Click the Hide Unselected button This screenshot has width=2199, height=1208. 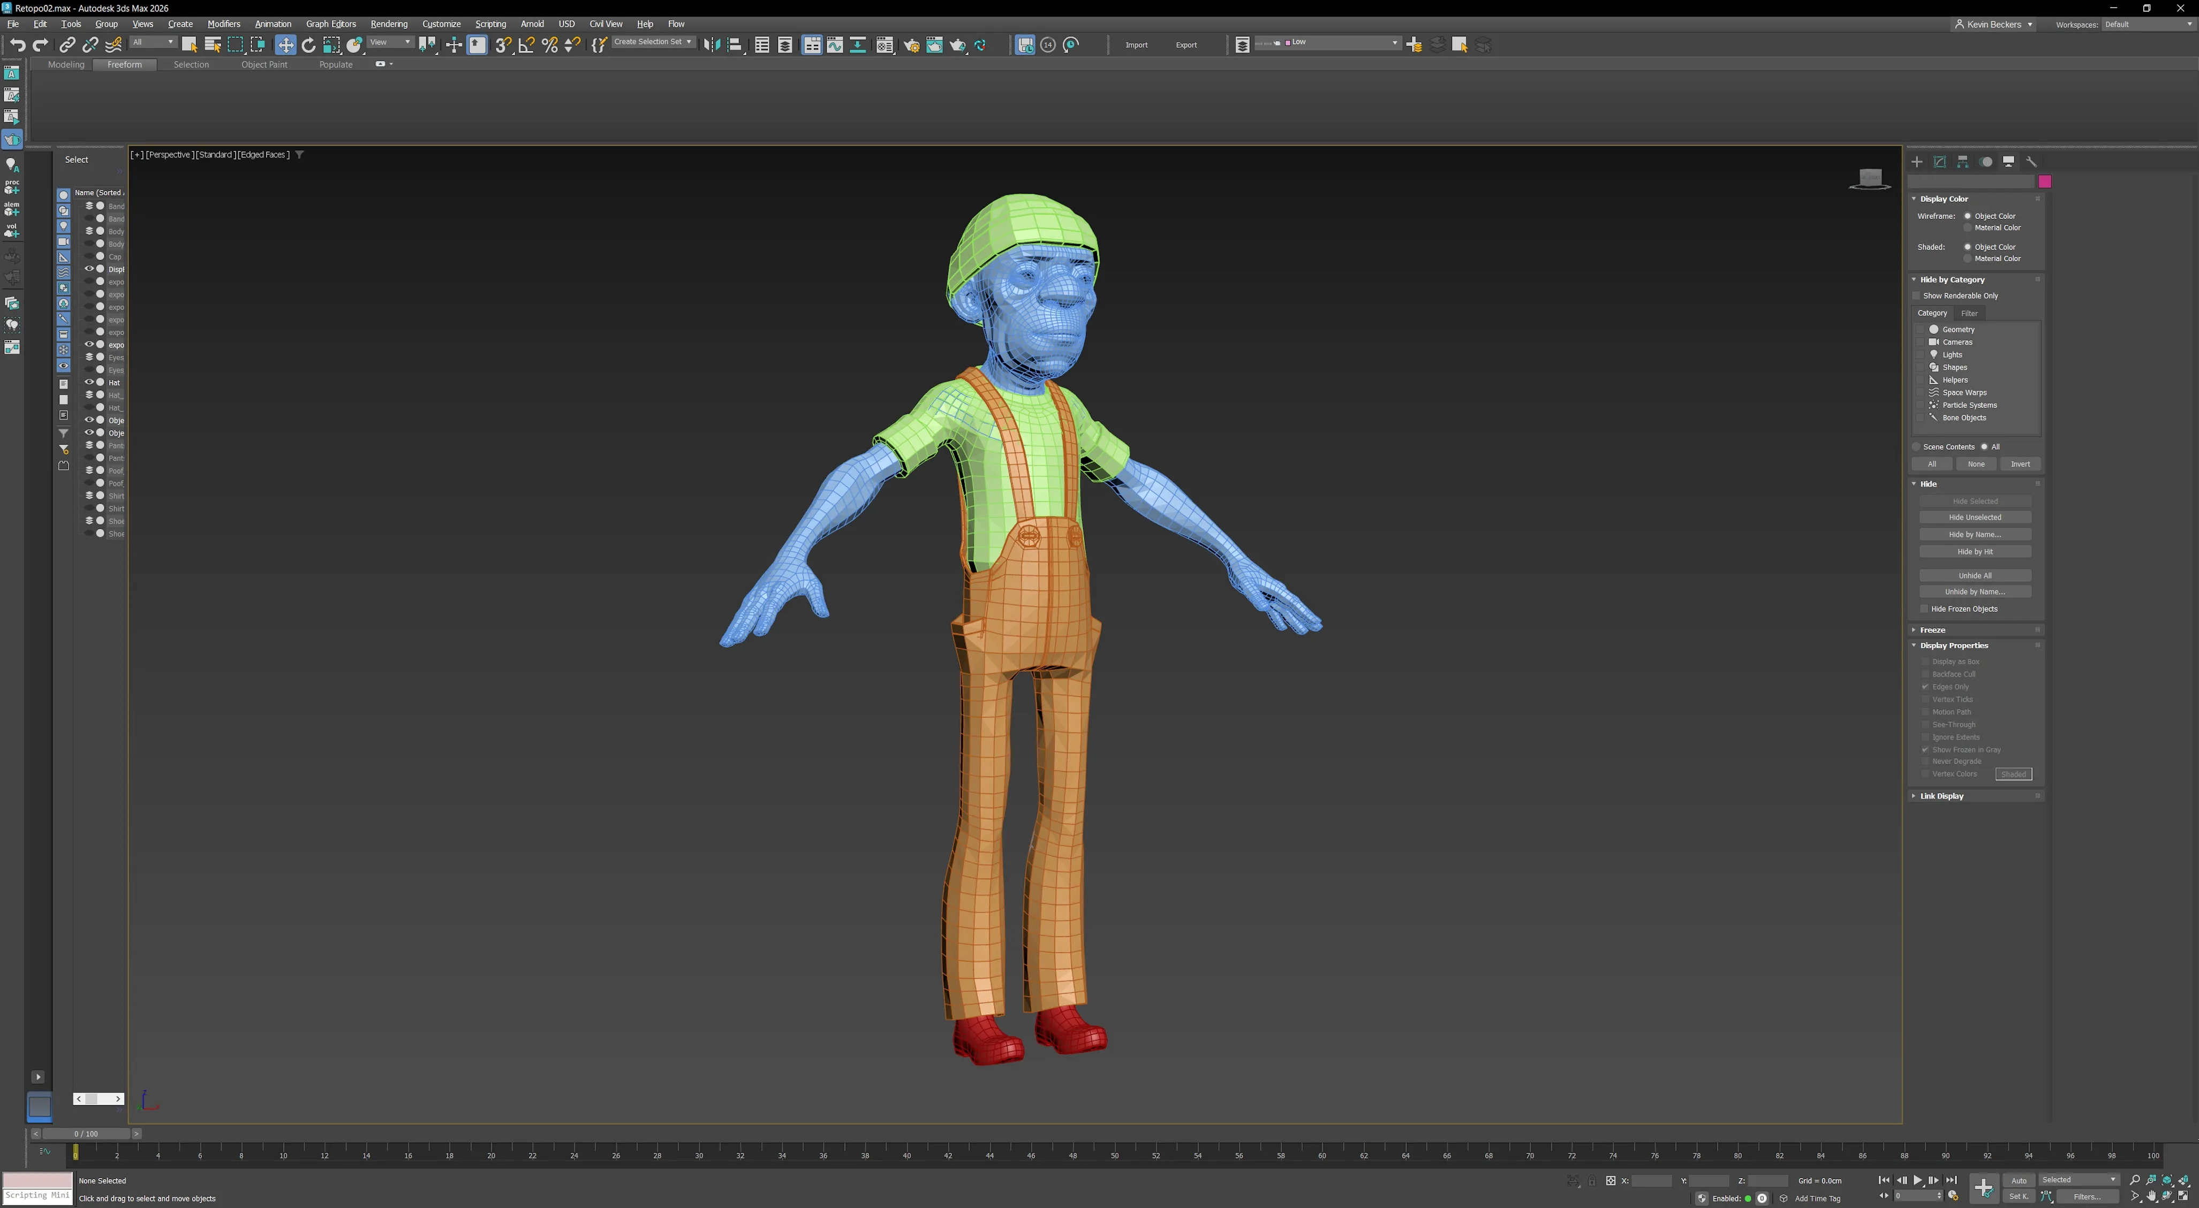pyautogui.click(x=1975, y=517)
